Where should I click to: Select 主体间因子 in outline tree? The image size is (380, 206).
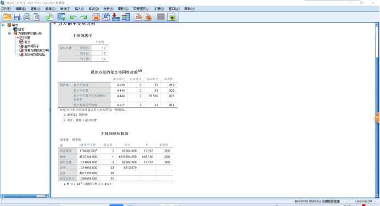click(31, 46)
